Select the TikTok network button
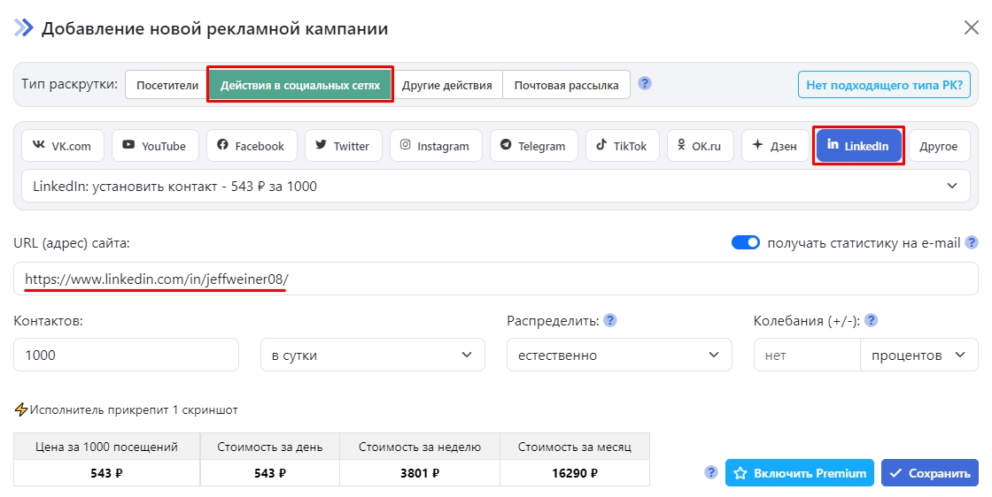Image resolution: width=992 pixels, height=497 pixels. click(x=622, y=146)
